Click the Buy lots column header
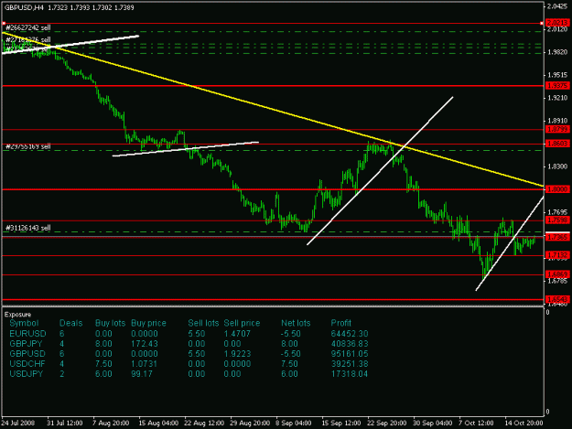The image size is (572, 429). coord(110,323)
